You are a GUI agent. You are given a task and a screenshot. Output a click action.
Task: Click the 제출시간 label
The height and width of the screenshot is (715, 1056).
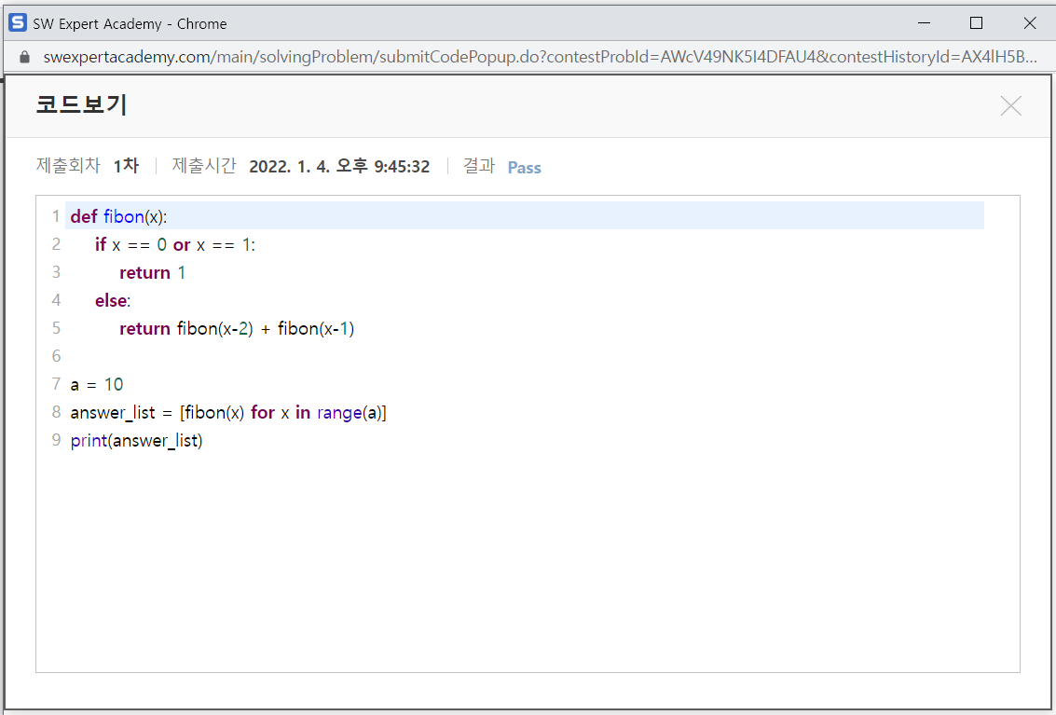[204, 165]
